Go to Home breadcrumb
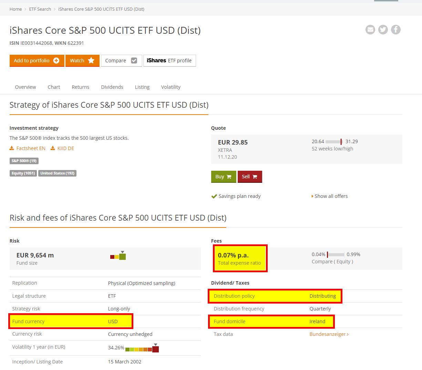The width and height of the screenshot is (422, 370). 16,9
